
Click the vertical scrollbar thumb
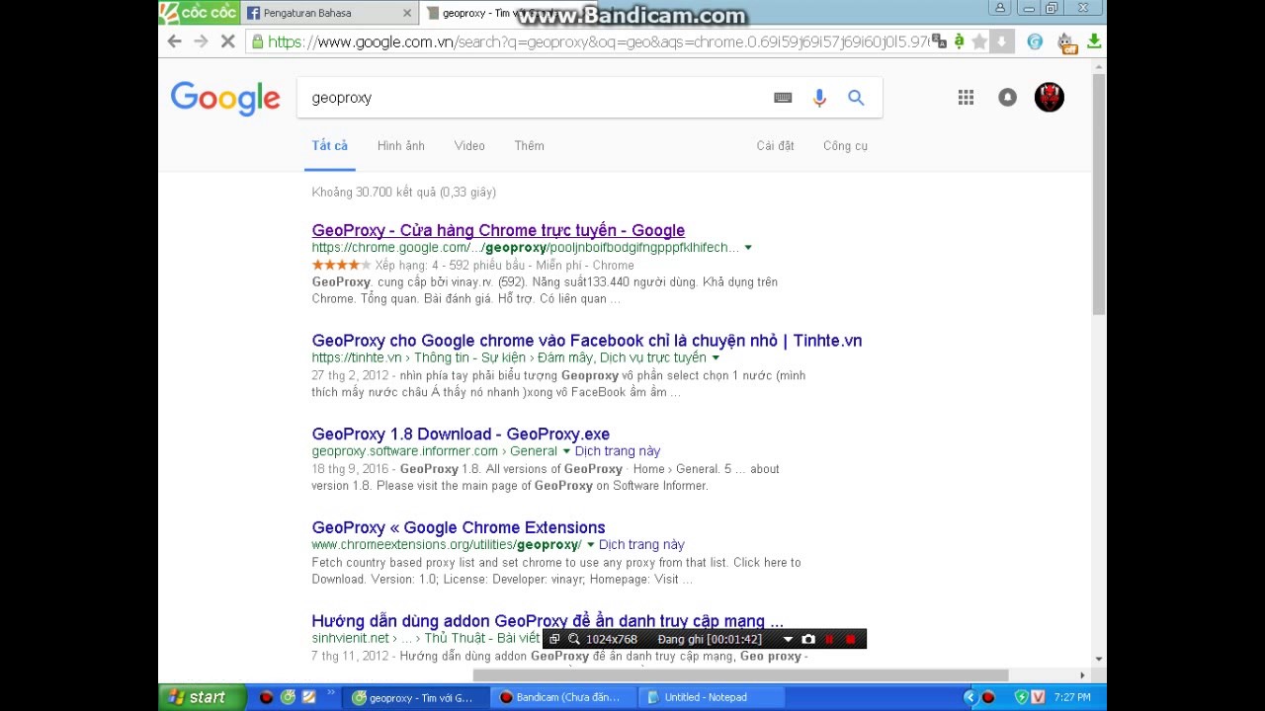1099,193
